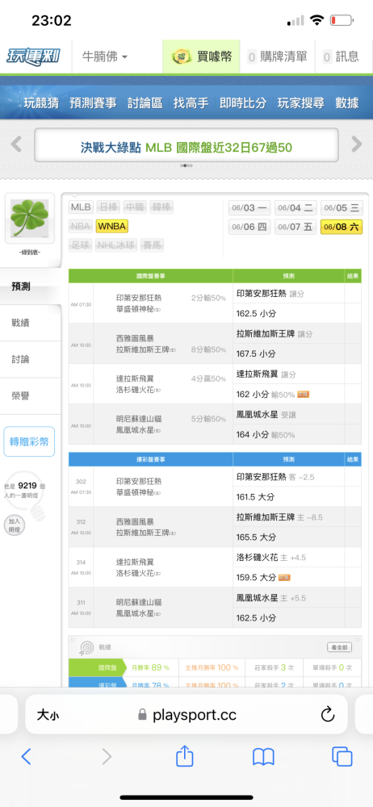Tap 162.5 小分 in the 國際盤 table
Image resolution: width=373 pixels, height=807 pixels.
tap(256, 313)
